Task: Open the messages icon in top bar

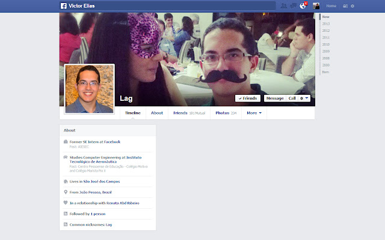Action: pos(293,6)
